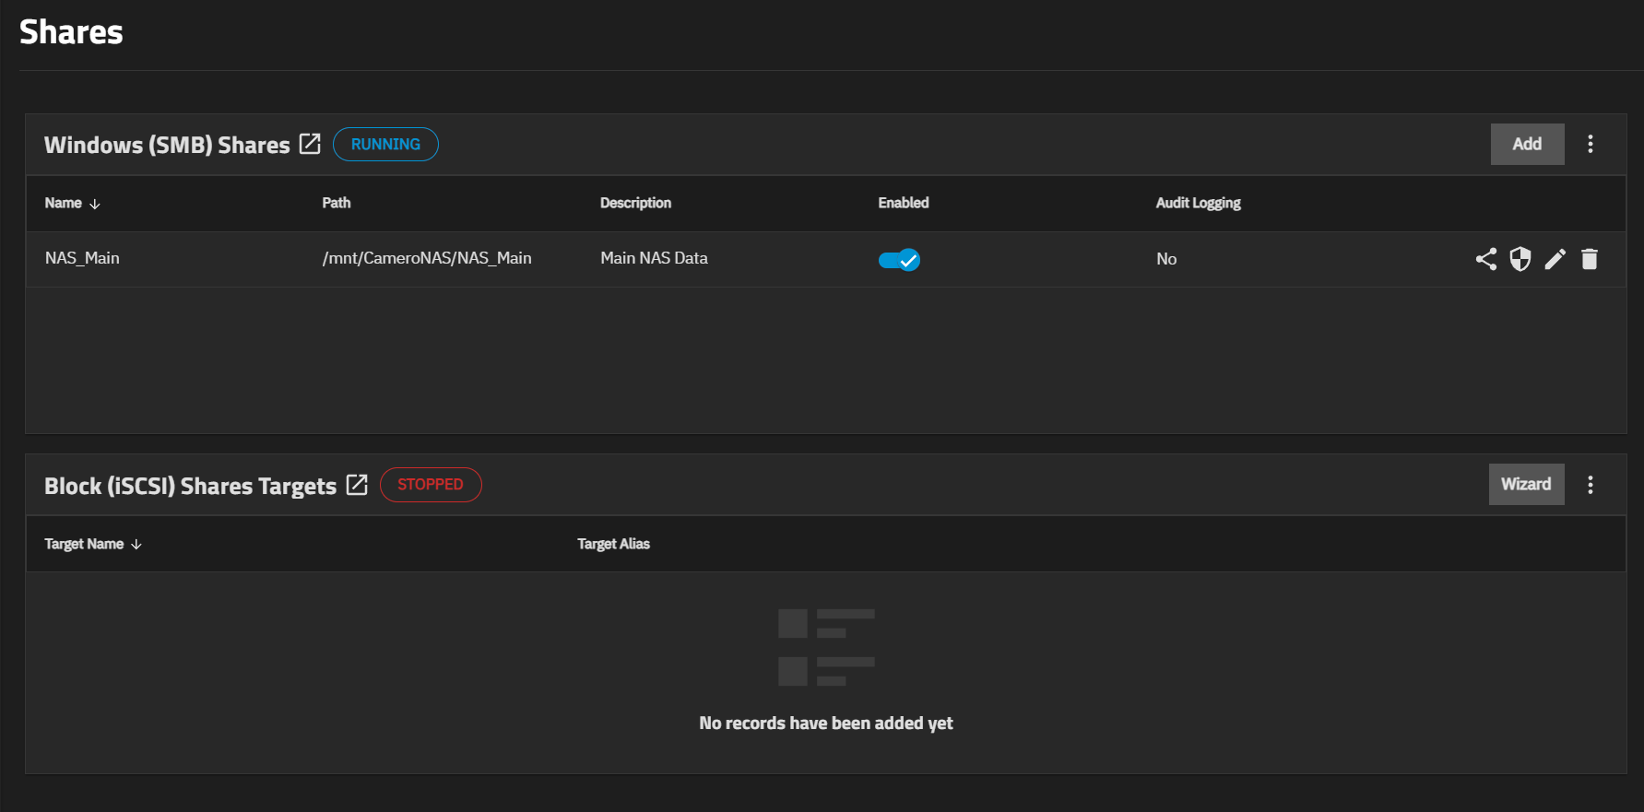Launch the iSCSI Wizard button
Screen dimensions: 1644x812
tap(1525, 485)
